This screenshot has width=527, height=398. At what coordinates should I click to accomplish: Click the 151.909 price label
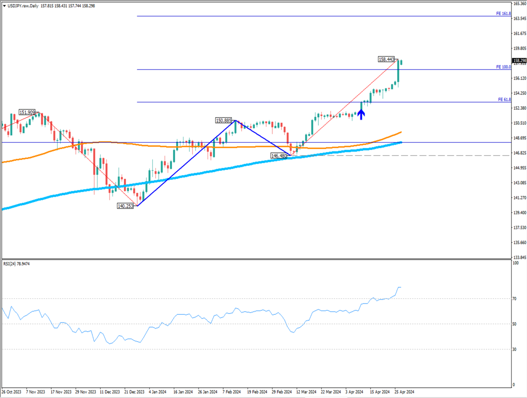(x=27, y=112)
